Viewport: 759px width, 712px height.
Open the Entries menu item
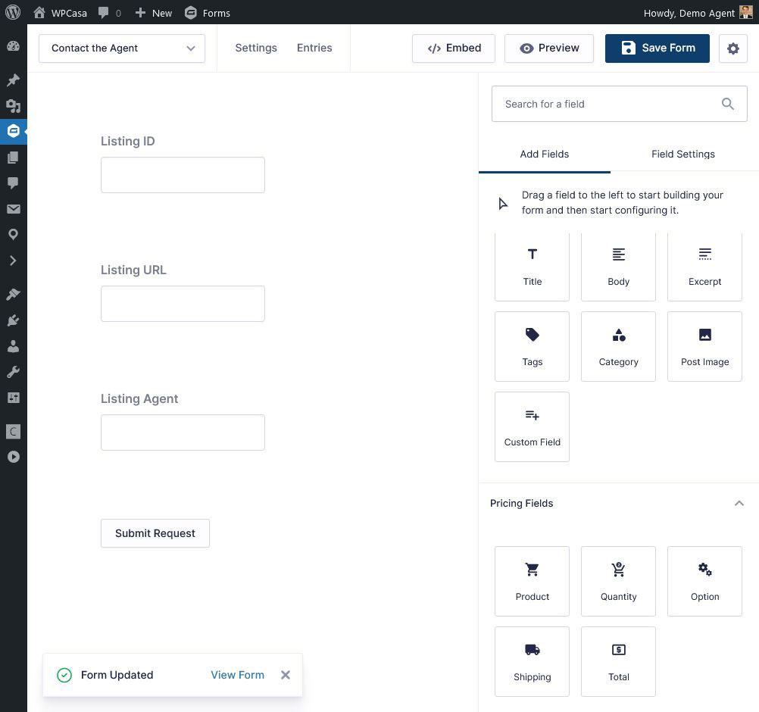pyautogui.click(x=314, y=48)
